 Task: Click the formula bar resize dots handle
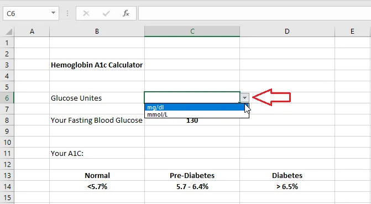(x=67, y=13)
